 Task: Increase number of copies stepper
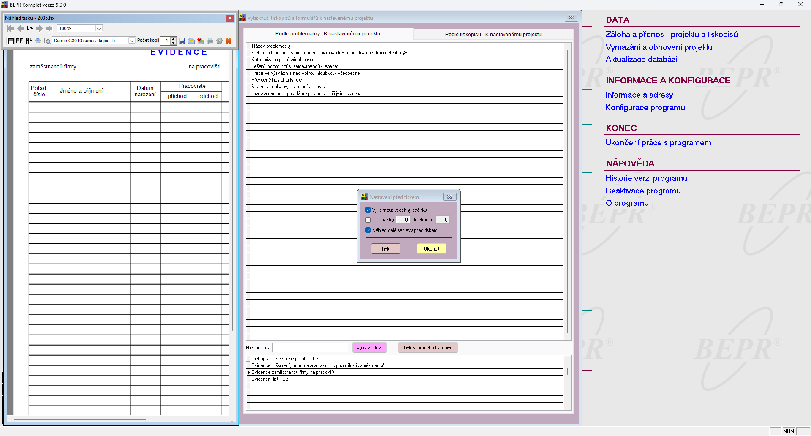[x=174, y=39]
